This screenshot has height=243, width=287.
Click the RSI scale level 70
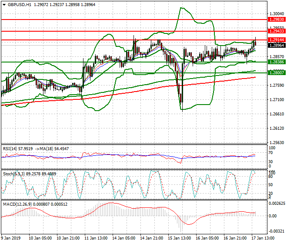coord(270,153)
